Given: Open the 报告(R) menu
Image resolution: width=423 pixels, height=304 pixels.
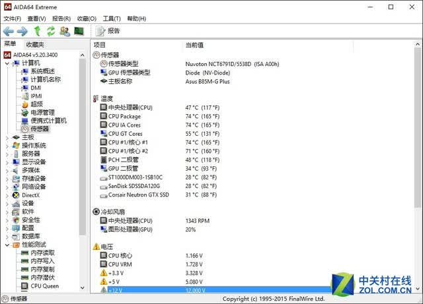Looking at the screenshot, I should [61, 18].
